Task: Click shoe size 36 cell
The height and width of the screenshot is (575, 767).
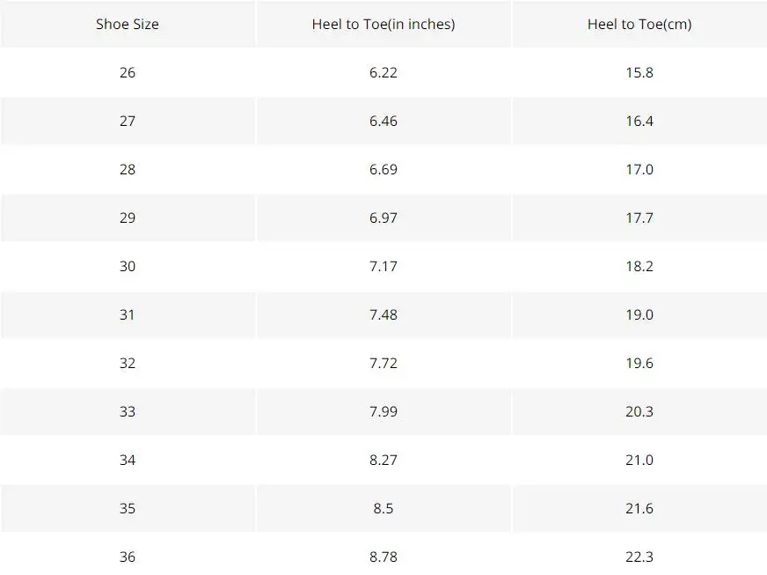Action: 128,557
